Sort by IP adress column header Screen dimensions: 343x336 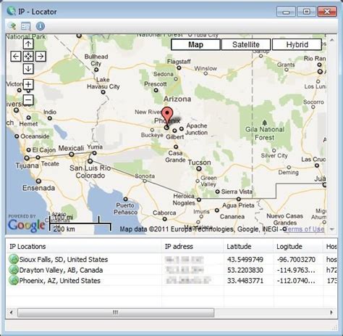(192, 247)
